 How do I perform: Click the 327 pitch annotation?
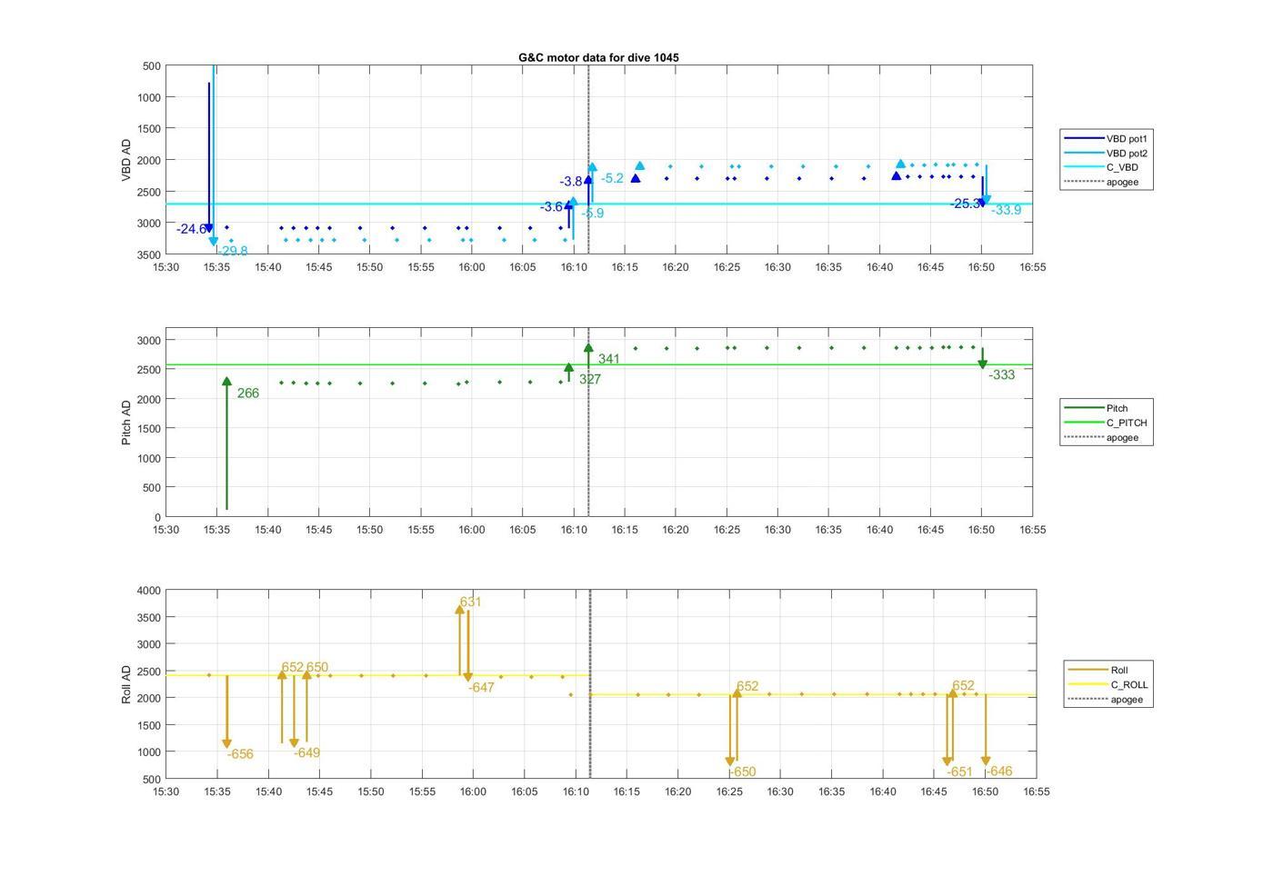tap(590, 380)
